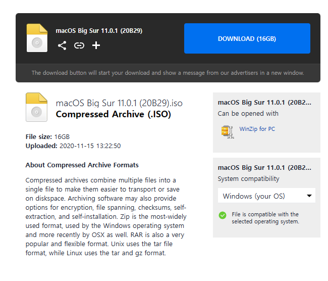Click the File size: 16GB text
This screenshot has height=281, width=328.
pyautogui.click(x=47, y=137)
